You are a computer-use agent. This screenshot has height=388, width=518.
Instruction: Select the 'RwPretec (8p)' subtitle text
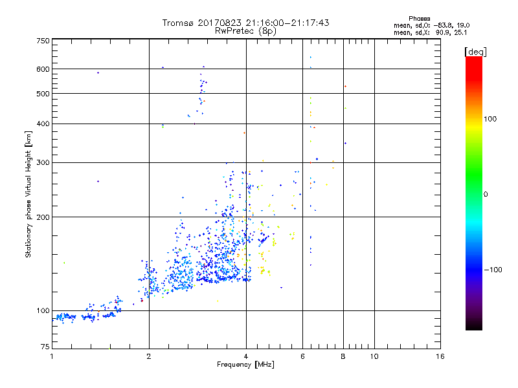coord(245,31)
